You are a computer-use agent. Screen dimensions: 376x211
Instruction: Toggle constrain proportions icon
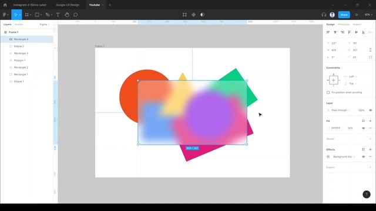371,50
